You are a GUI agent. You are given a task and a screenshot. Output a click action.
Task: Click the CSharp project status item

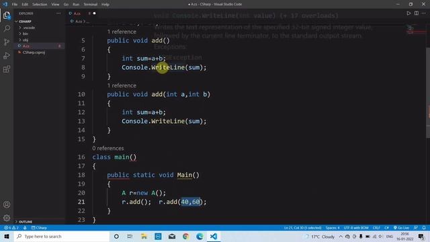pyautogui.click(x=39, y=228)
